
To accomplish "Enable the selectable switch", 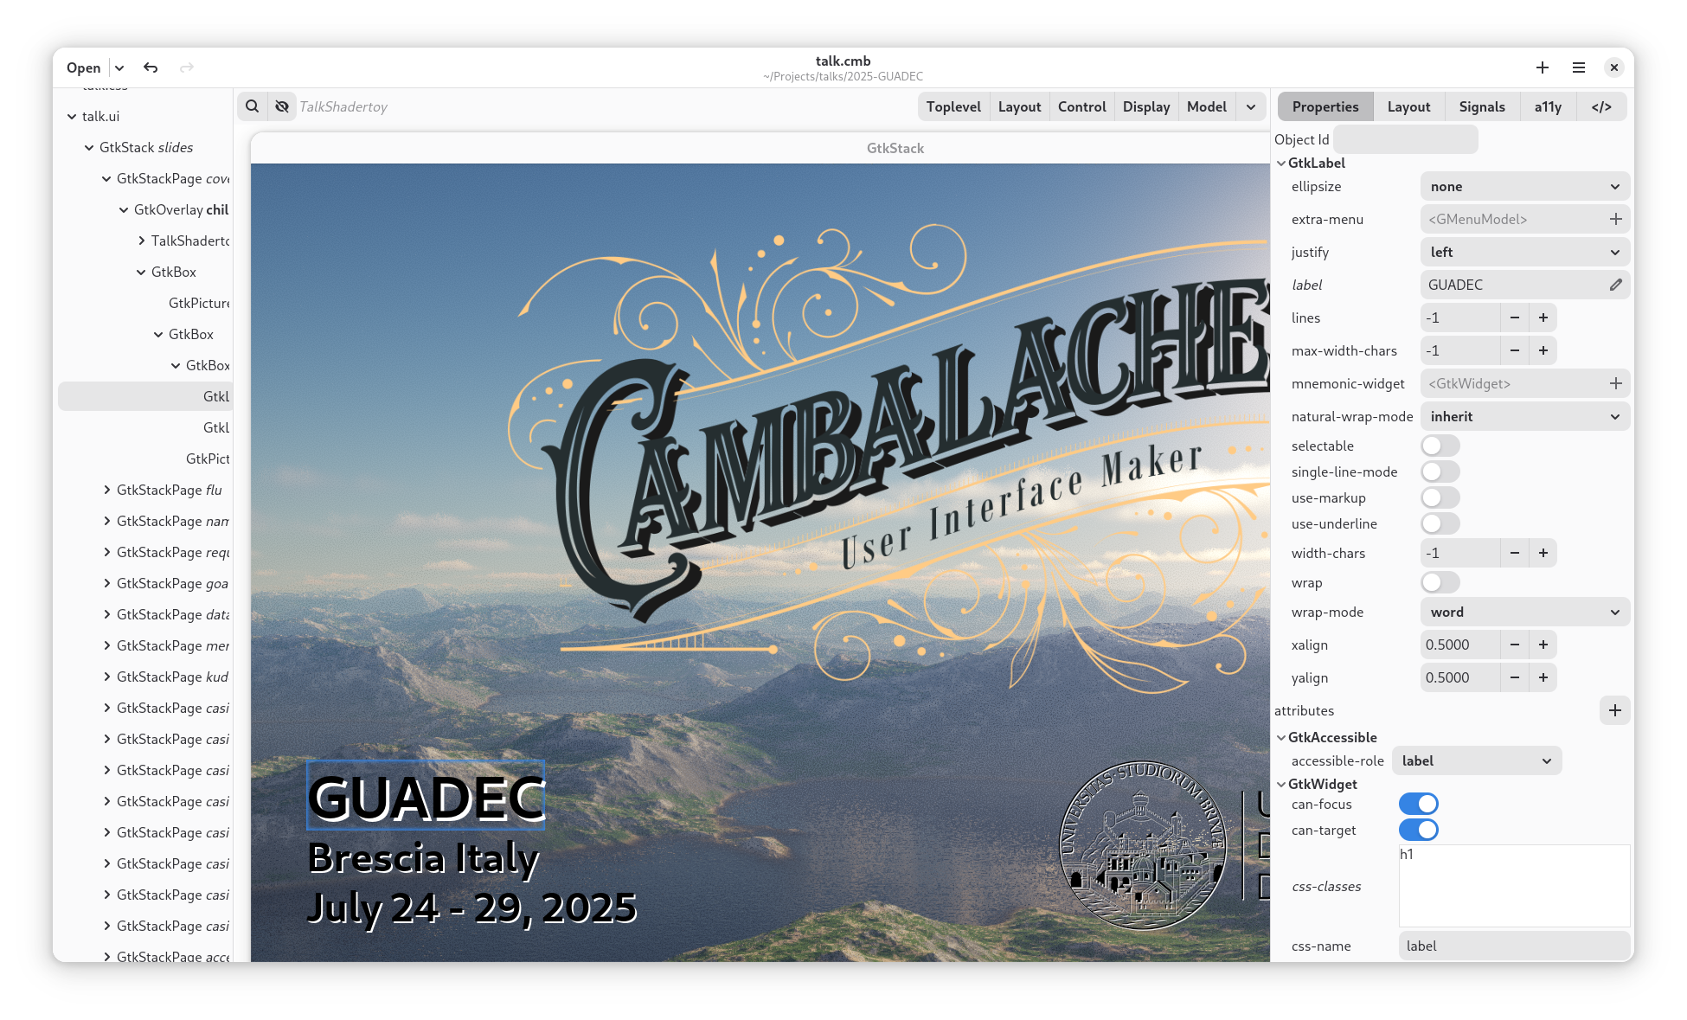I will click(x=1440, y=446).
